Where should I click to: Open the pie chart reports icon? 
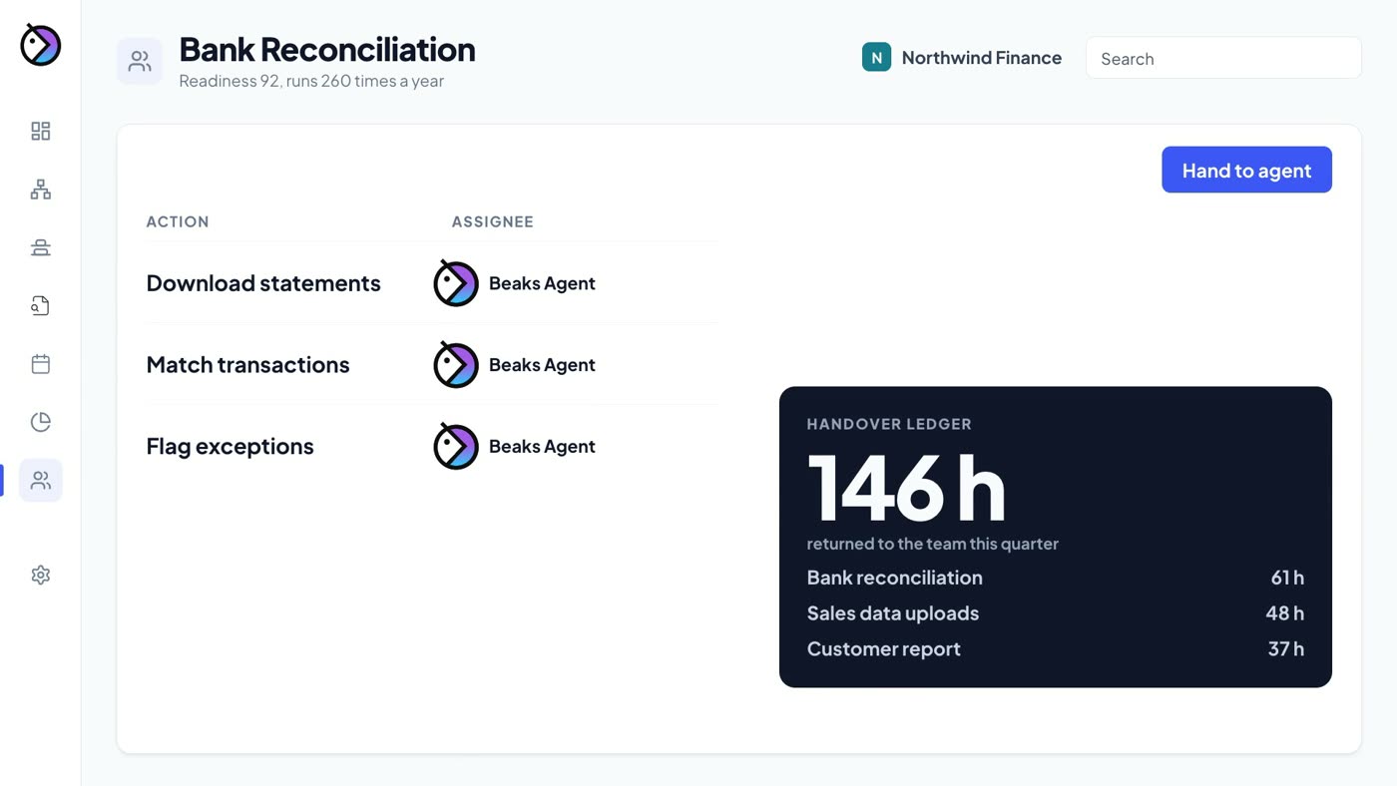pyautogui.click(x=41, y=422)
